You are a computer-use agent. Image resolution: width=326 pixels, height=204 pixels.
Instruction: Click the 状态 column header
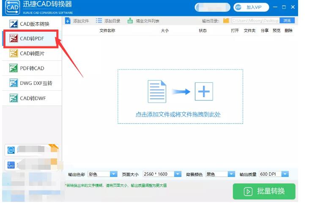(x=203, y=30)
